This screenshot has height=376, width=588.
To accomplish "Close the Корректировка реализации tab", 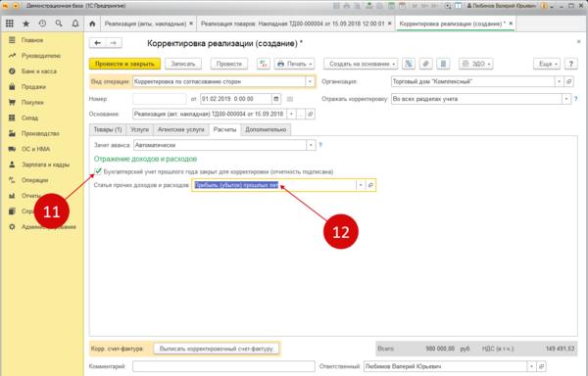I will [x=511, y=23].
